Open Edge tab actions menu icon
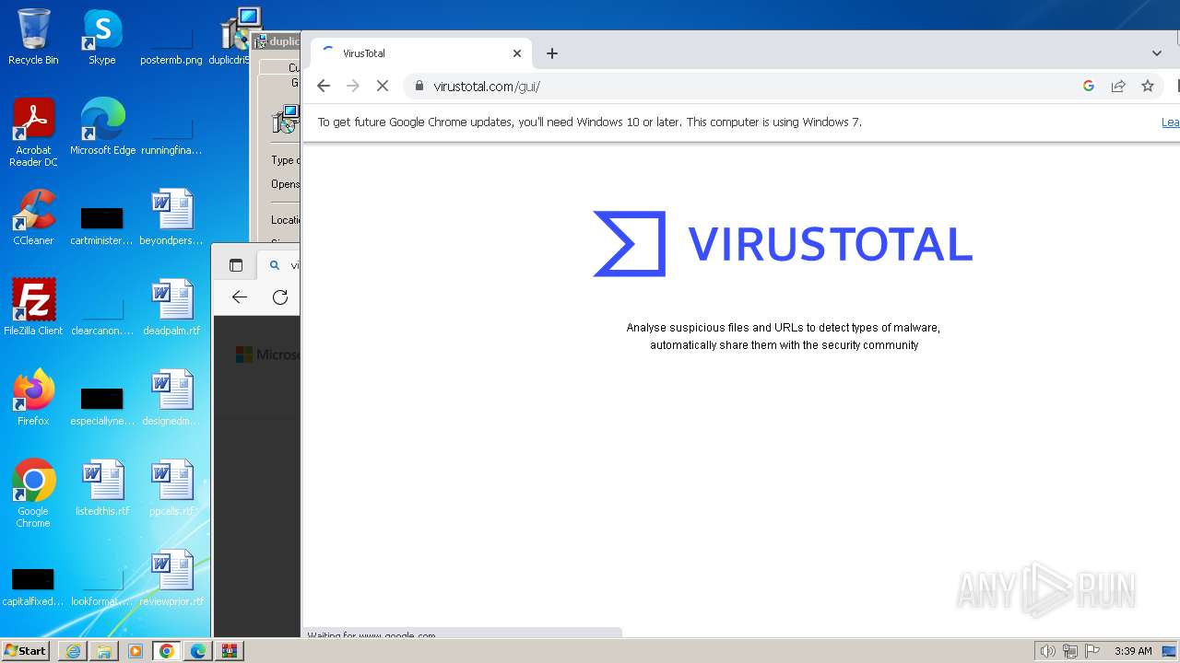 click(x=236, y=265)
